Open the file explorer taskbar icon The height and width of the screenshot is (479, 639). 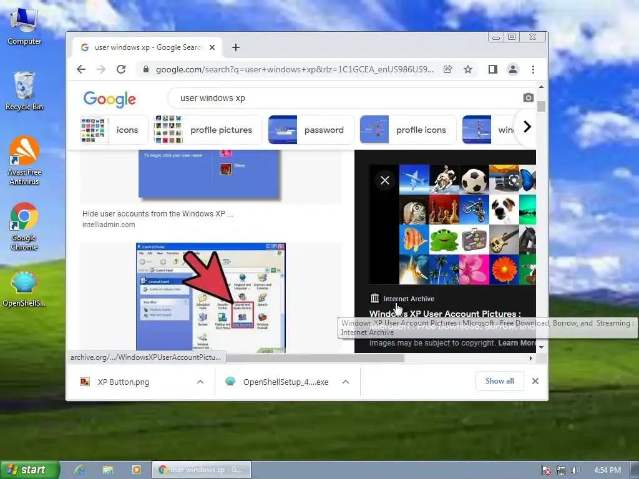point(107,470)
